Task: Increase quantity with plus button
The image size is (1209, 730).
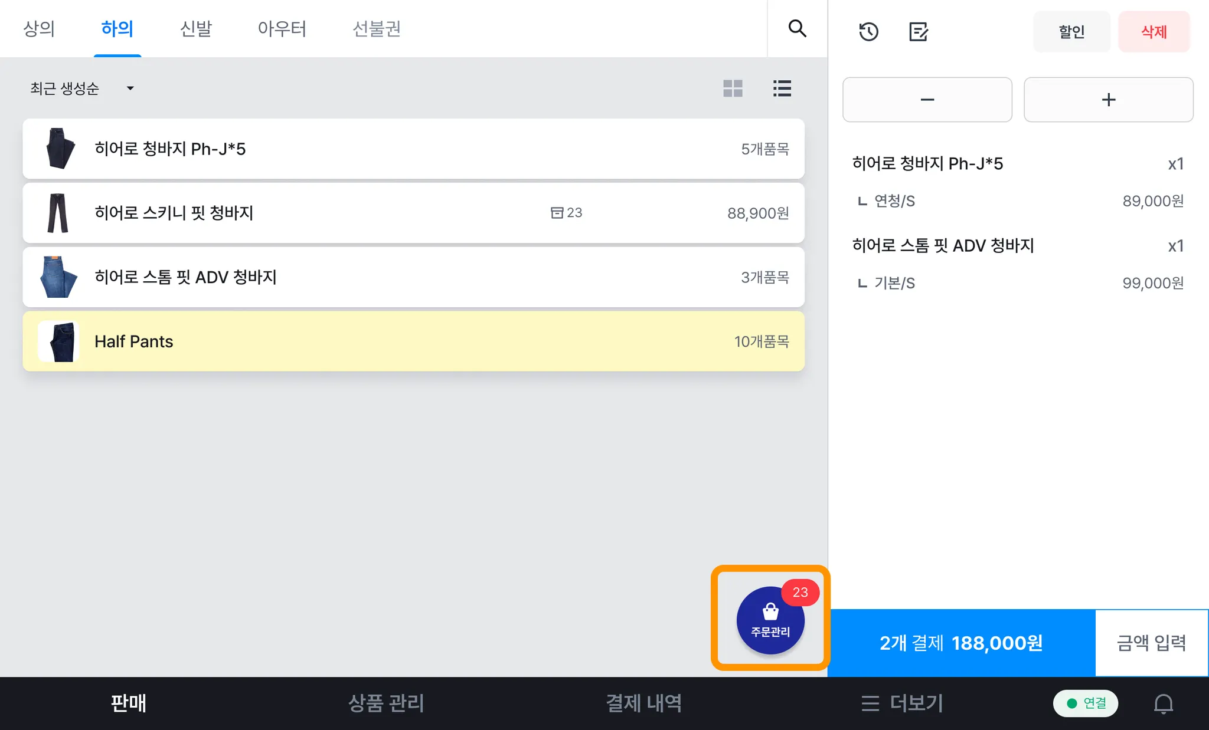Action: pyautogui.click(x=1108, y=100)
